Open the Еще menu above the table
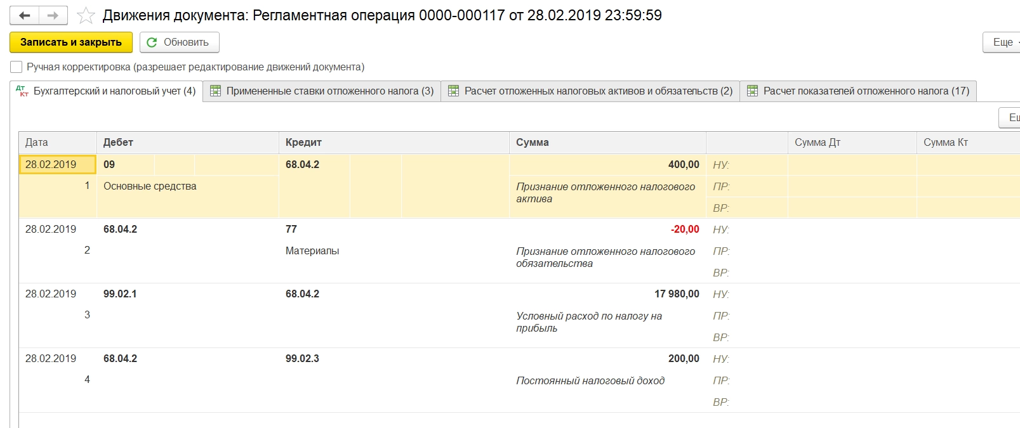Screen dimensions: 1020x428 point(1012,118)
